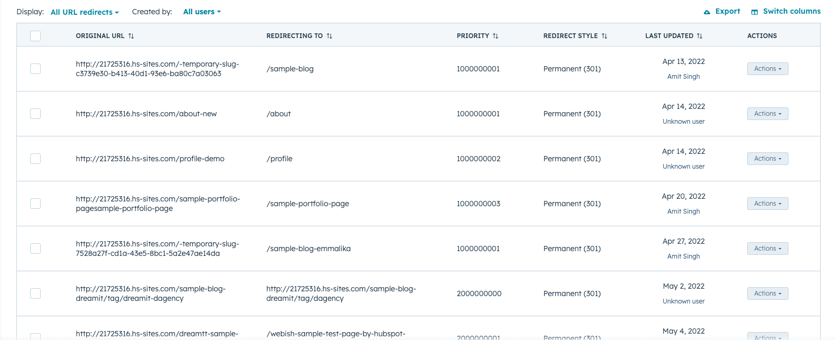Click the PRIORITY column header

473,36
